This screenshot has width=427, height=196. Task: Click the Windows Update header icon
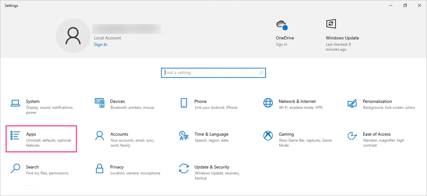[x=331, y=24]
